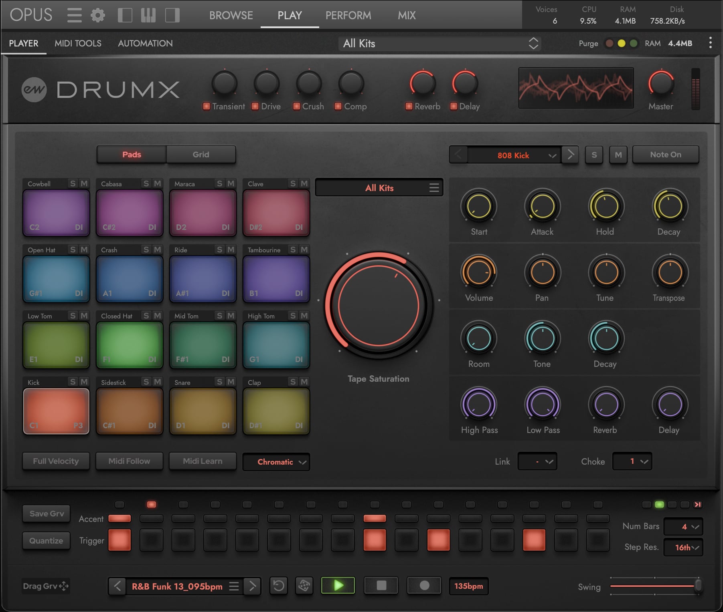Open the Chromatic mode dropdown
This screenshot has width=723, height=612.
[x=276, y=462]
